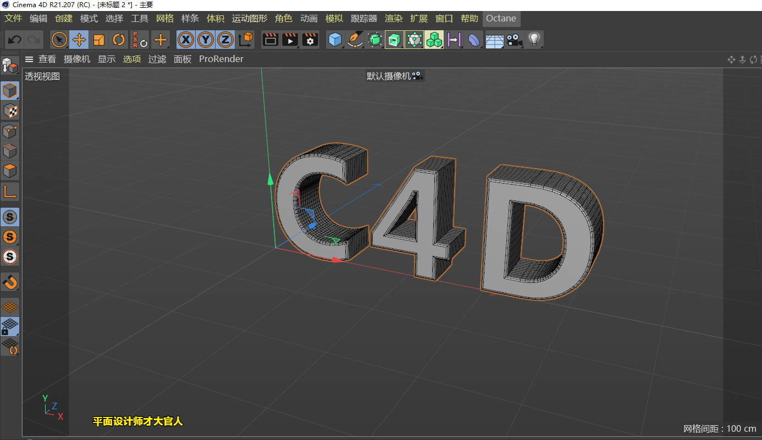The width and height of the screenshot is (762, 440).
Task: Toggle the world/object coordinate system
Action: coord(246,40)
